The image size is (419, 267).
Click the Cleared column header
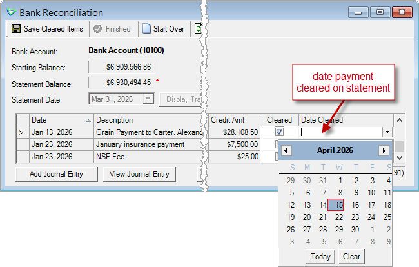click(279, 120)
